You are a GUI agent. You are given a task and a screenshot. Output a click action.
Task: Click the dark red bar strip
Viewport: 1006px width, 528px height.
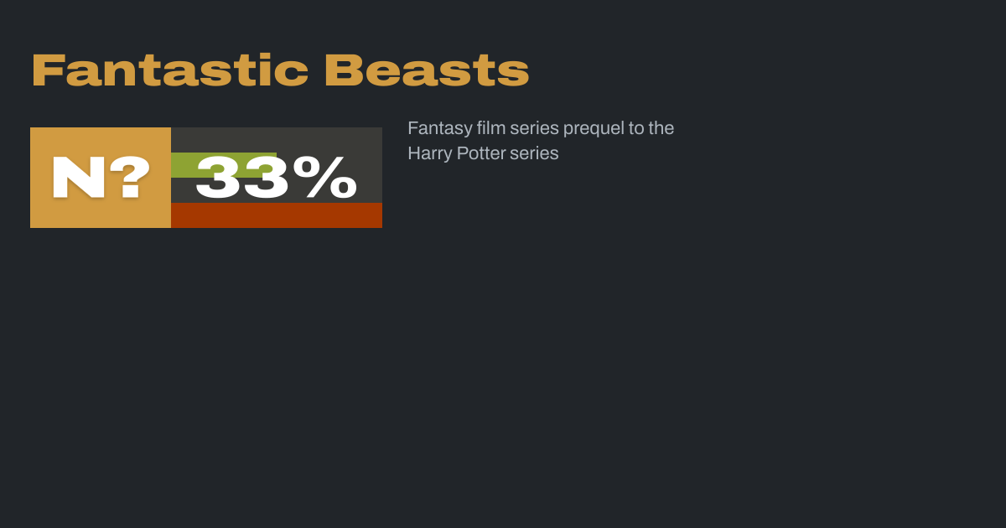coord(276,215)
